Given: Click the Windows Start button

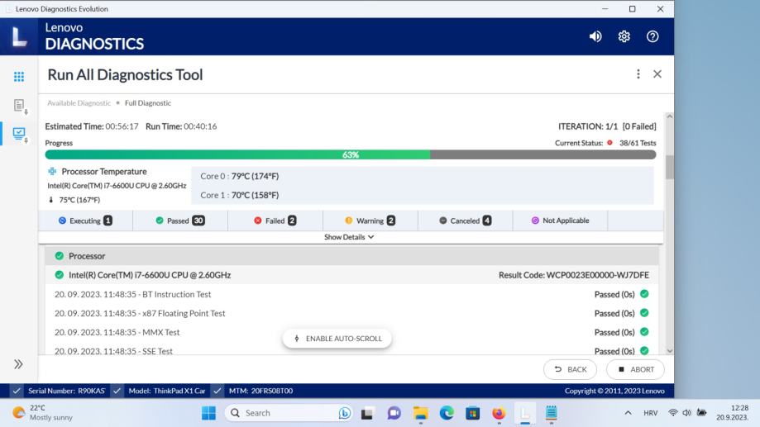Looking at the screenshot, I should [208, 413].
